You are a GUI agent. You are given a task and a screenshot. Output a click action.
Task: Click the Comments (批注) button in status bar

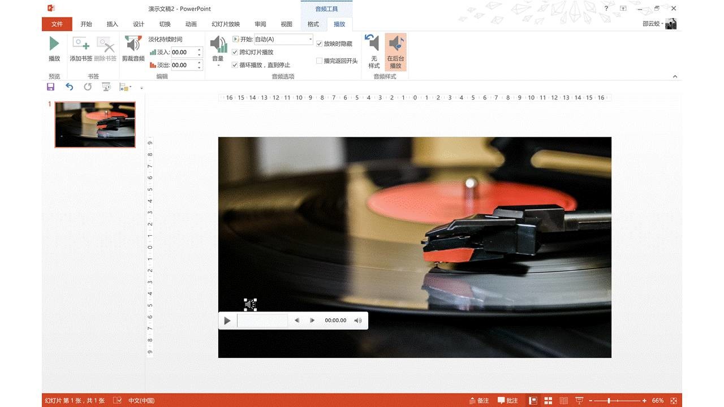[x=507, y=400]
